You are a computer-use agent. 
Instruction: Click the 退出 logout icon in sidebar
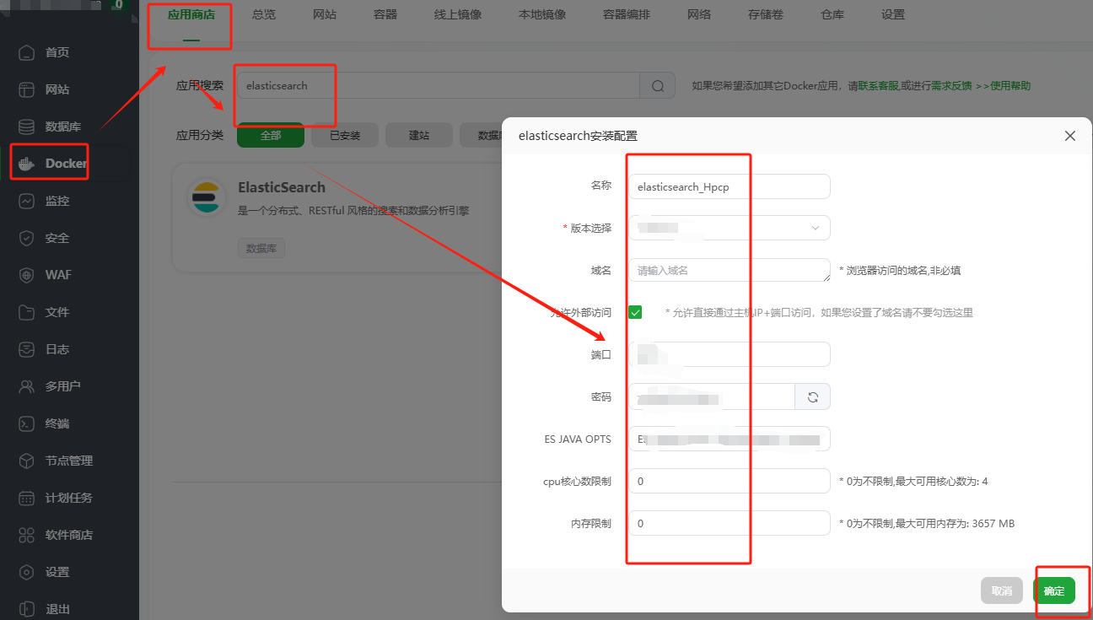[28, 609]
